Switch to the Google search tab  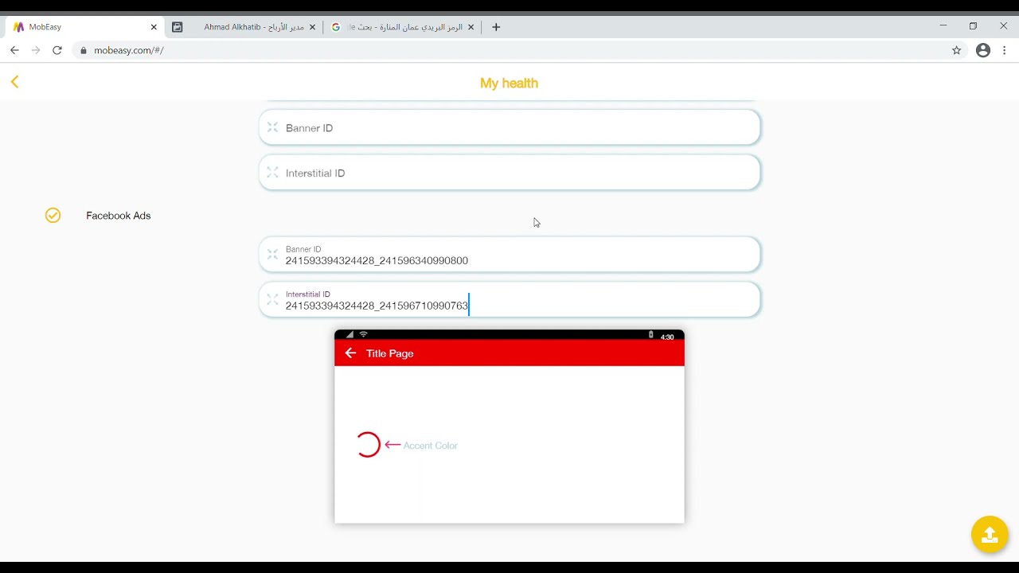(x=402, y=27)
